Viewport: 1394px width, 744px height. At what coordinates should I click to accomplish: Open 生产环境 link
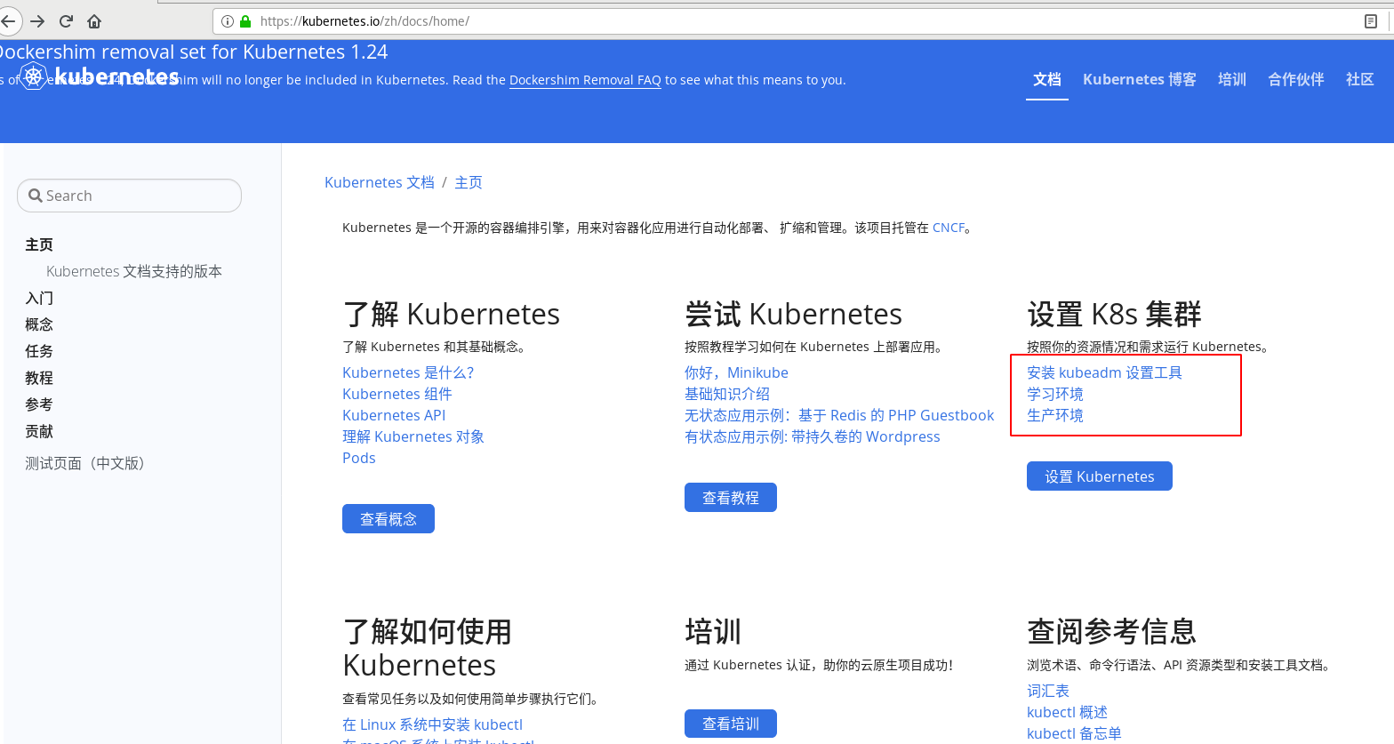[x=1055, y=415]
